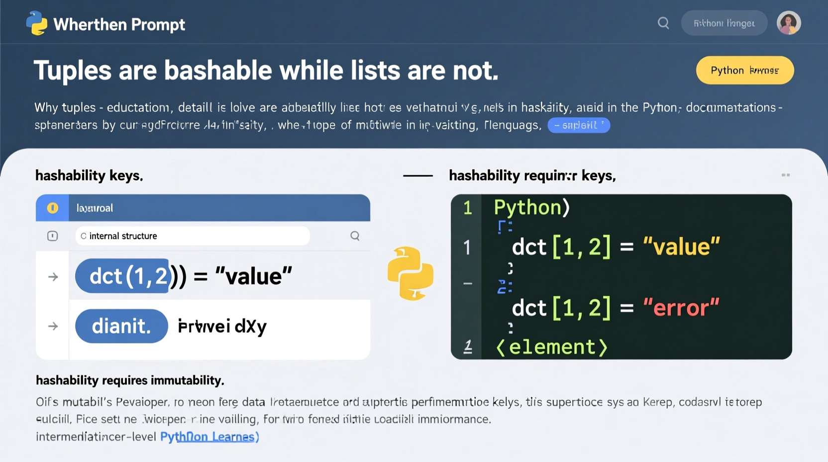Collapse the code block using the minus marker
828x462 pixels.
(468, 284)
